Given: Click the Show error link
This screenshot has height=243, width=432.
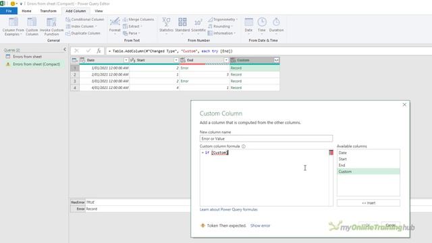Looking at the screenshot, I should click(260, 225).
